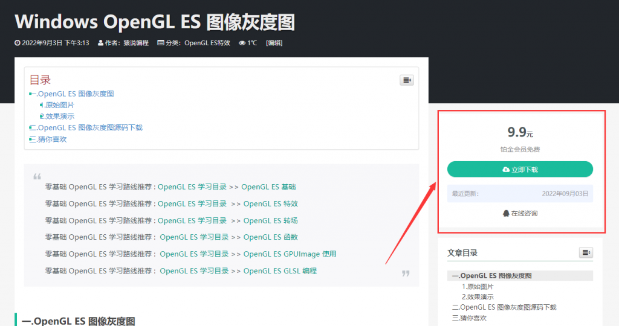Open the OpenGL ES 函数 link
This screenshot has height=326, width=619.
(x=270, y=237)
